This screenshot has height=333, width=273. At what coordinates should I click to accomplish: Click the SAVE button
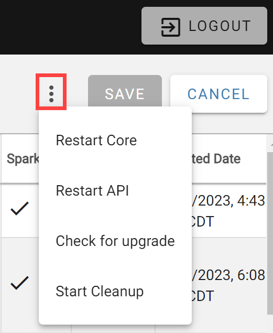(125, 94)
